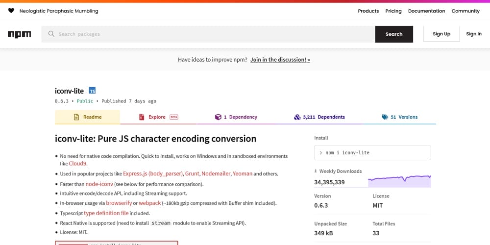
Task: Open the Nodemailer link
Action: [216, 173]
